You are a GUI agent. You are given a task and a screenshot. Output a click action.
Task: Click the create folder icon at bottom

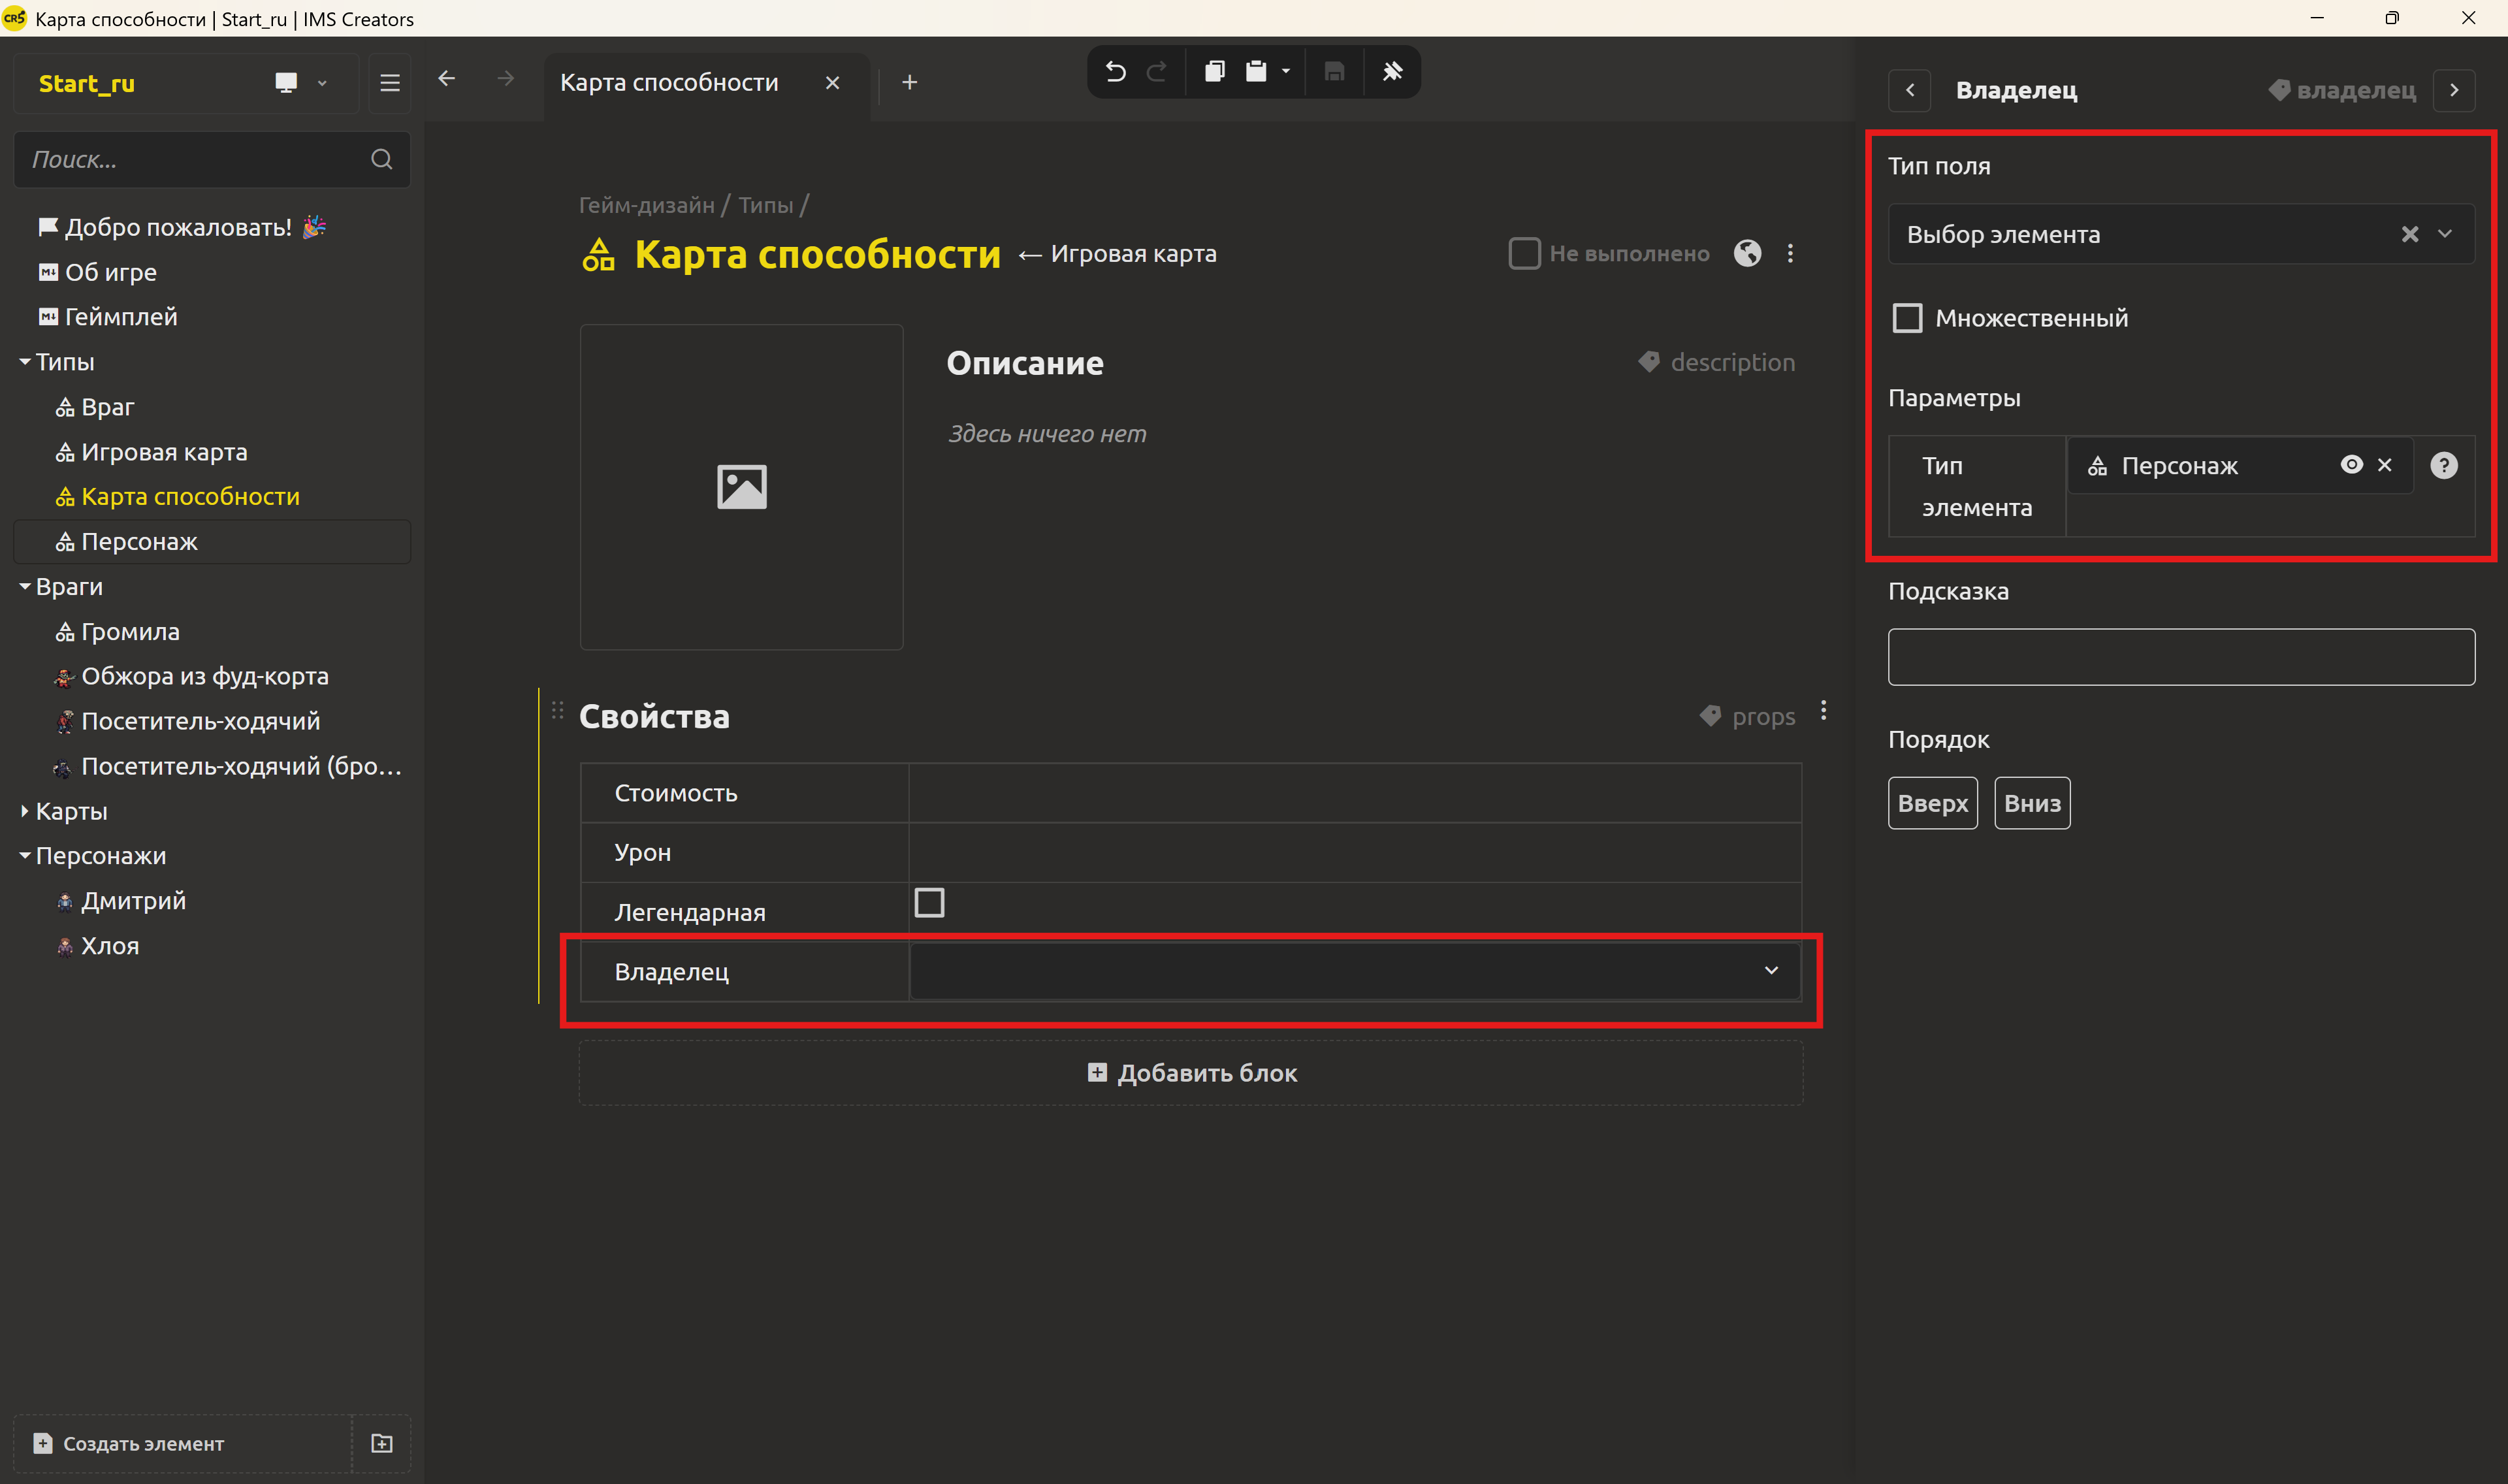pyautogui.click(x=382, y=1443)
